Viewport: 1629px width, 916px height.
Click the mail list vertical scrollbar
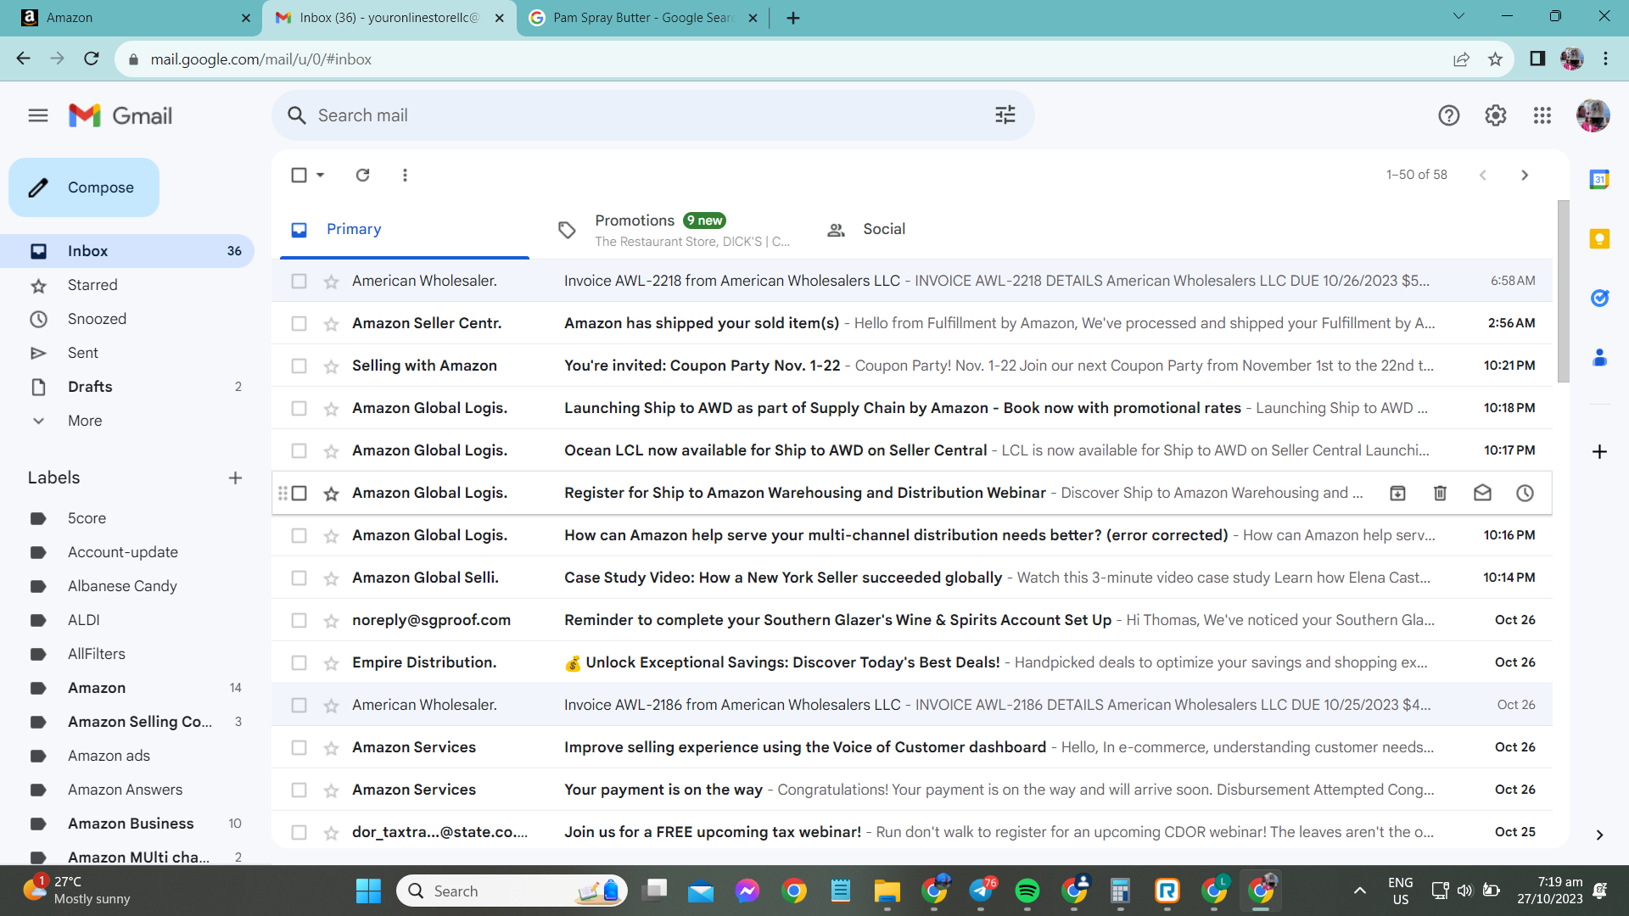point(1563,292)
